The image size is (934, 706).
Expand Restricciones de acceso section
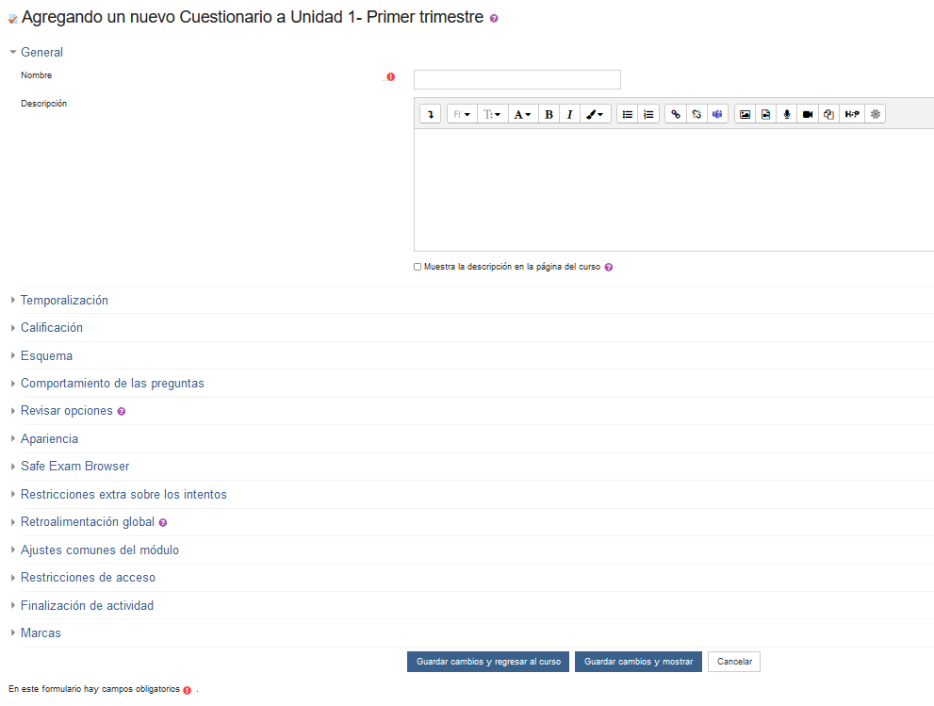(x=88, y=578)
